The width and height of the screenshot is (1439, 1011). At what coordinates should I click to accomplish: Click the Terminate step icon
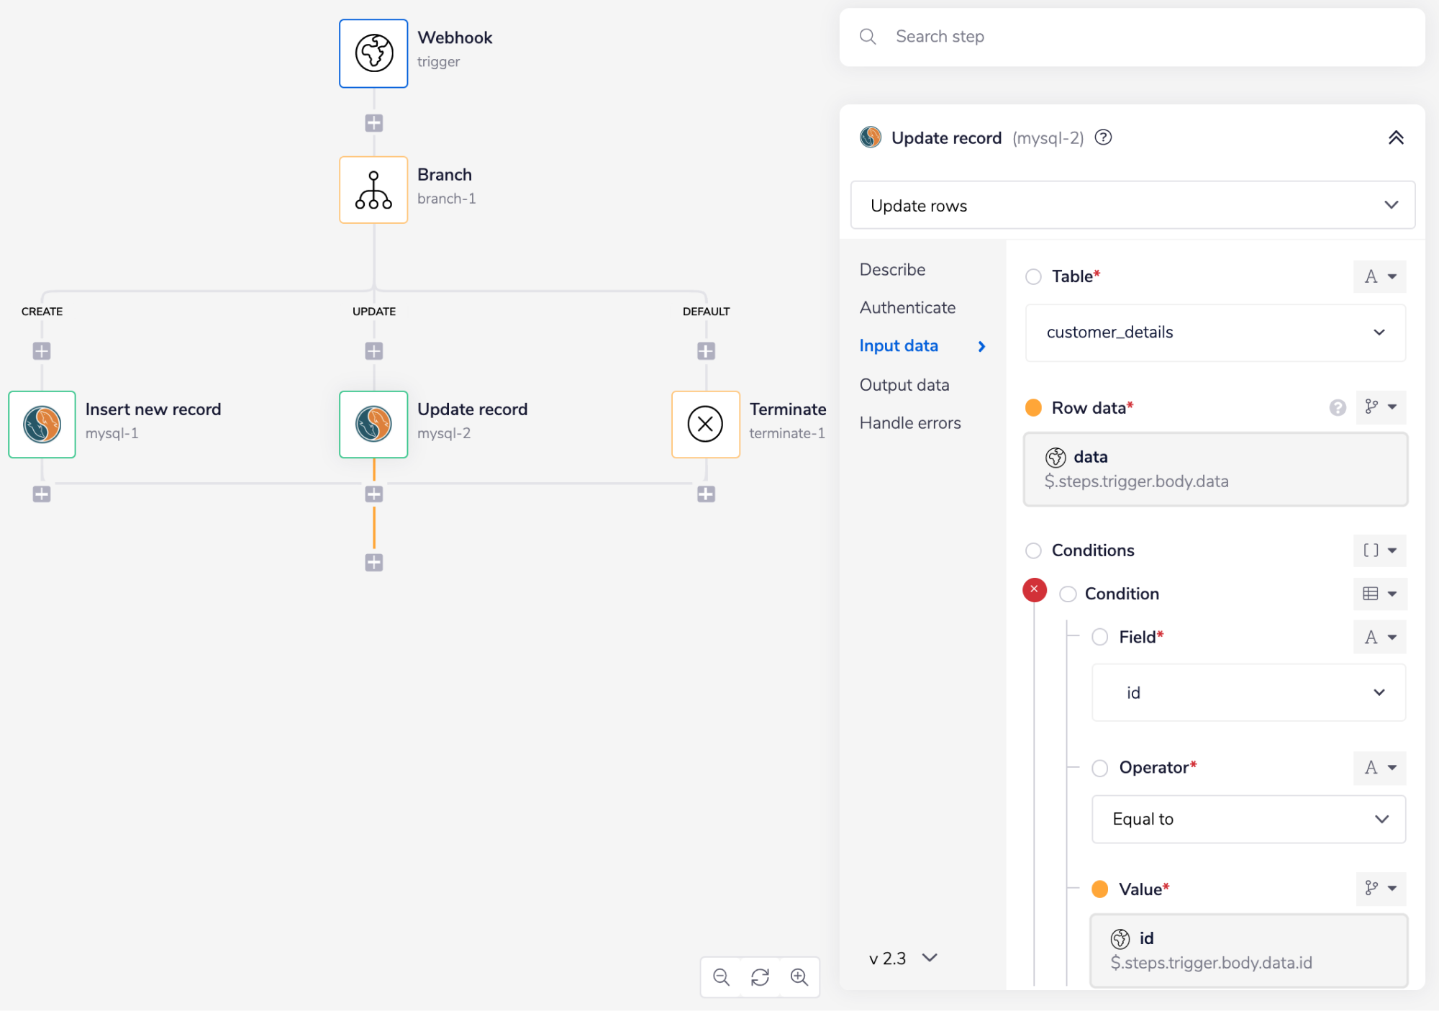click(x=705, y=425)
